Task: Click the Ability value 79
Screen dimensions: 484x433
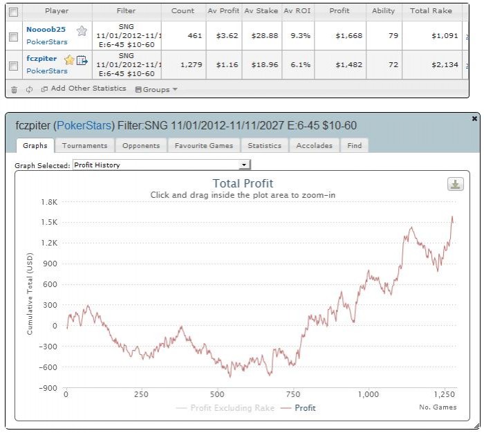Action: [x=393, y=36]
